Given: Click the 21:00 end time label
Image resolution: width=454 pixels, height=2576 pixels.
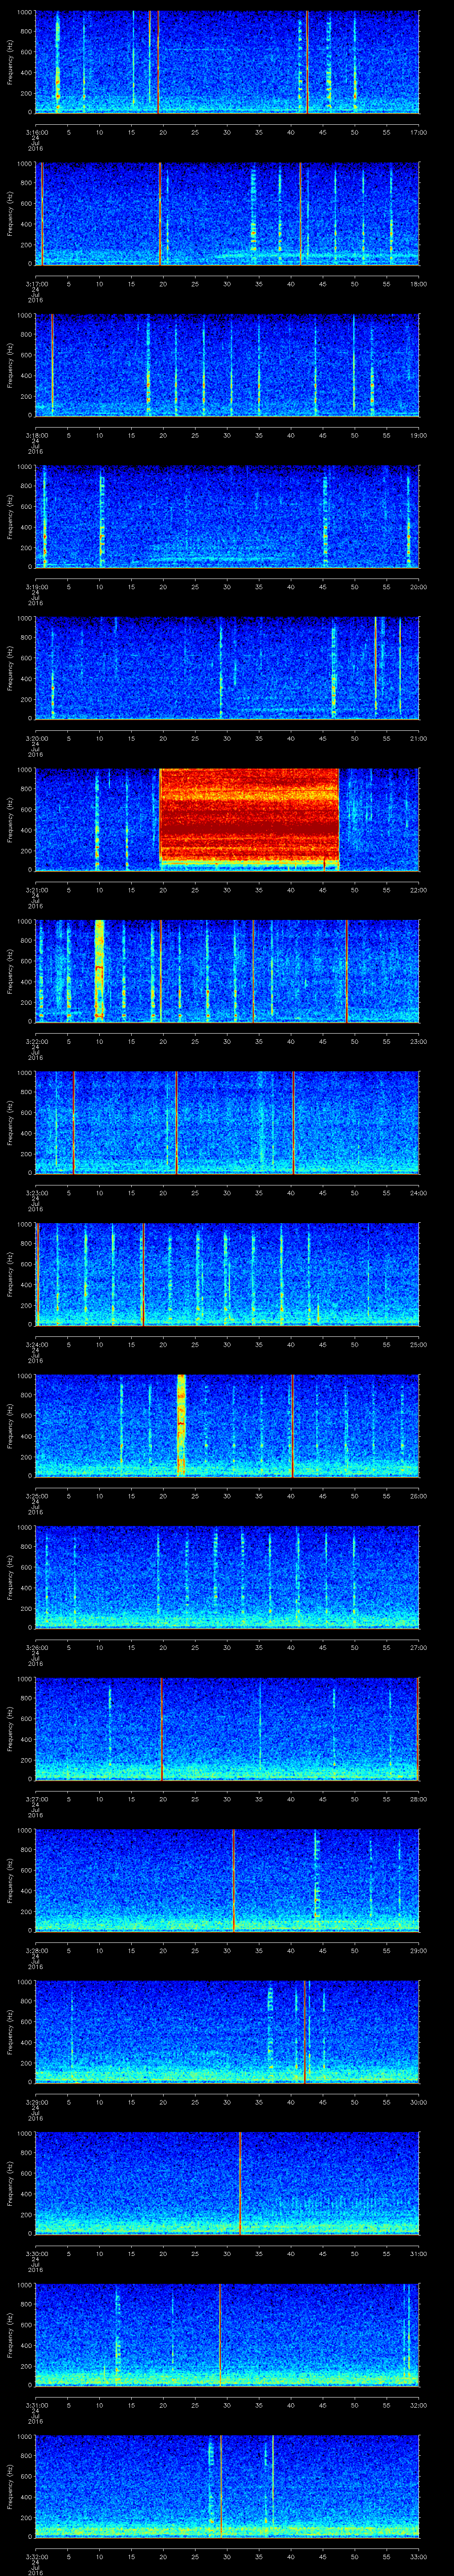Looking at the screenshot, I should tap(418, 738).
